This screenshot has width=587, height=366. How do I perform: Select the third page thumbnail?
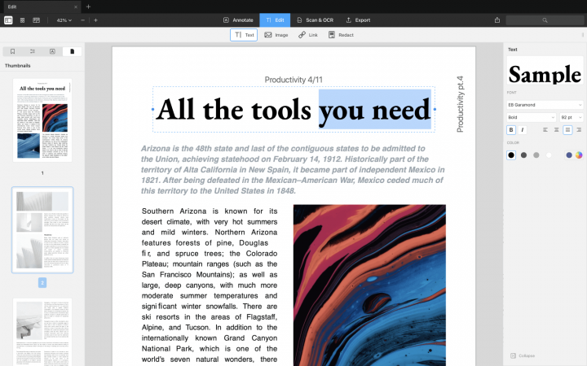[42, 332]
